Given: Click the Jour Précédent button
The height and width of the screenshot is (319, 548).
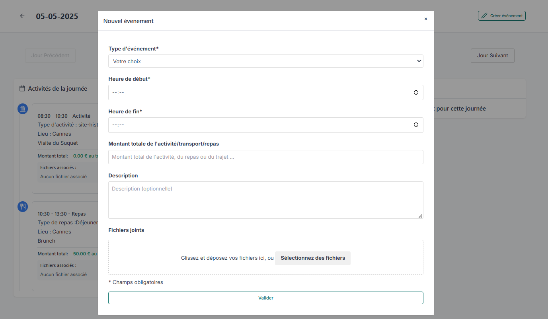Looking at the screenshot, I should point(50,56).
